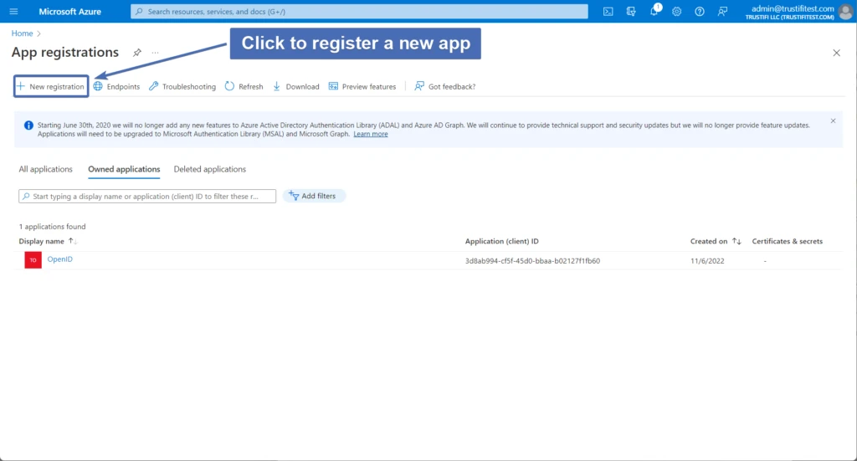857x461 pixels.
Task: Open the OpenID application
Action: [59, 259]
